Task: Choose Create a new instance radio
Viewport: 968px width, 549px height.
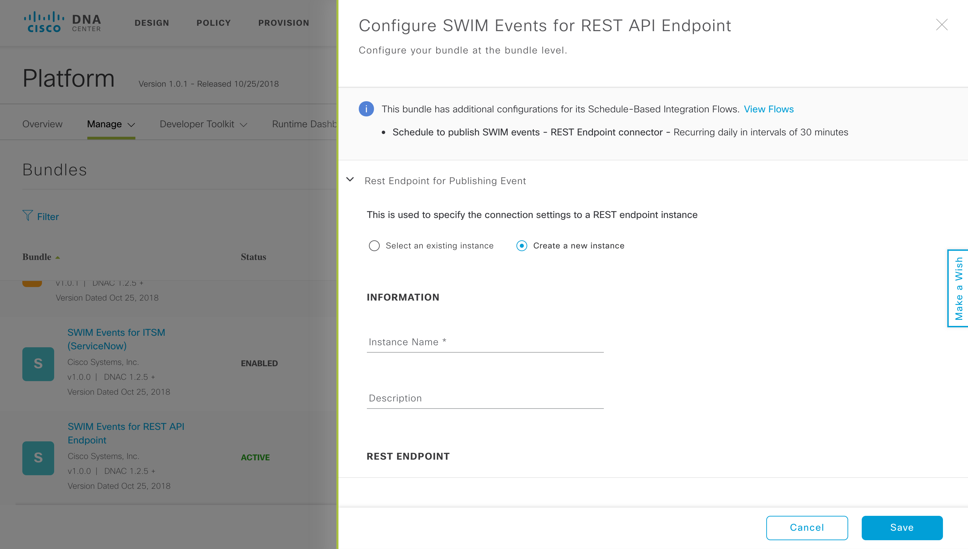Action: [522, 246]
